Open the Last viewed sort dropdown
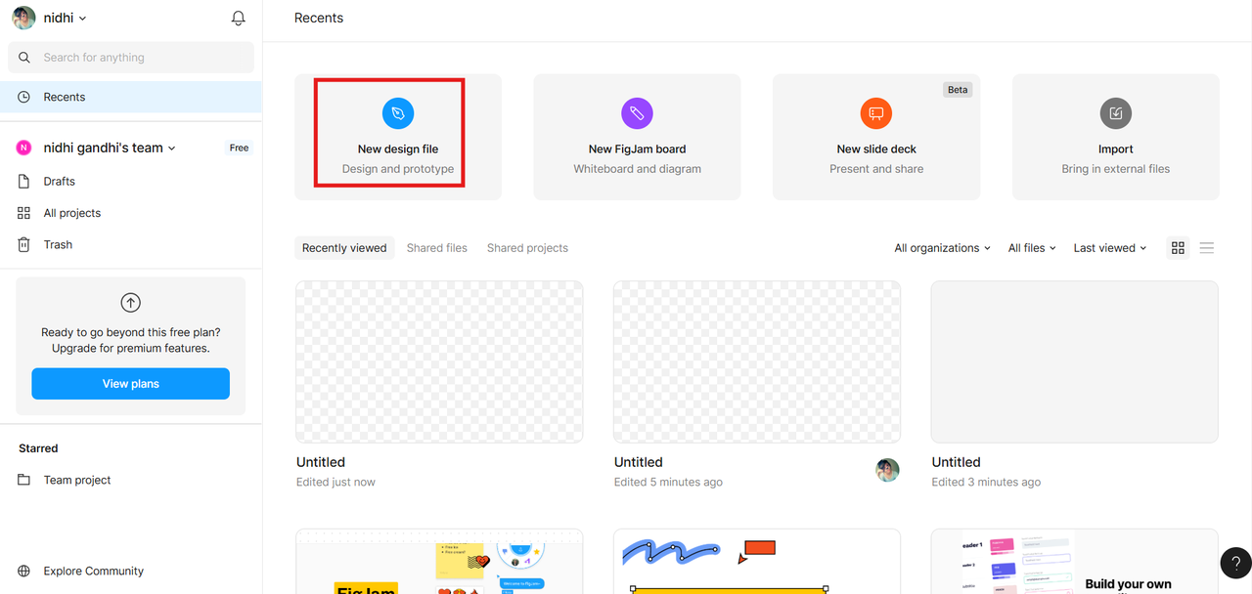 [1110, 248]
